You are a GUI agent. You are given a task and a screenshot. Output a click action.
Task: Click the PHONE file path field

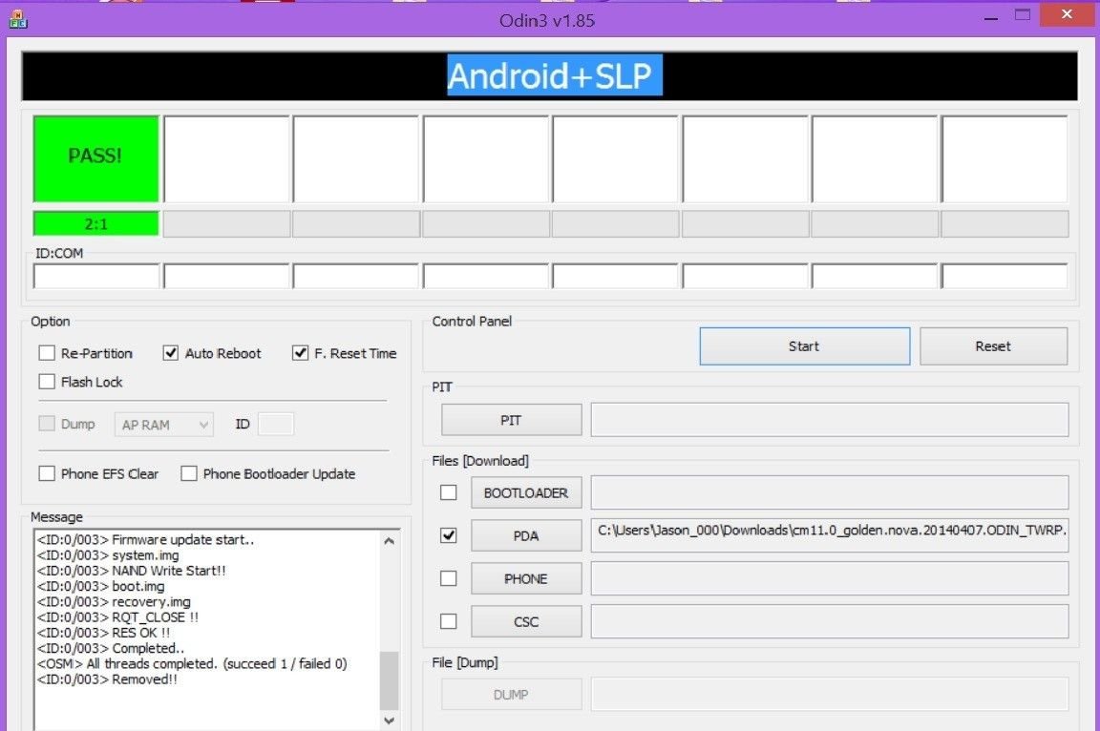[830, 578]
